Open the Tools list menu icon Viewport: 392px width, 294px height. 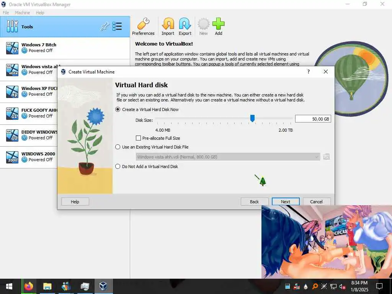117,26
